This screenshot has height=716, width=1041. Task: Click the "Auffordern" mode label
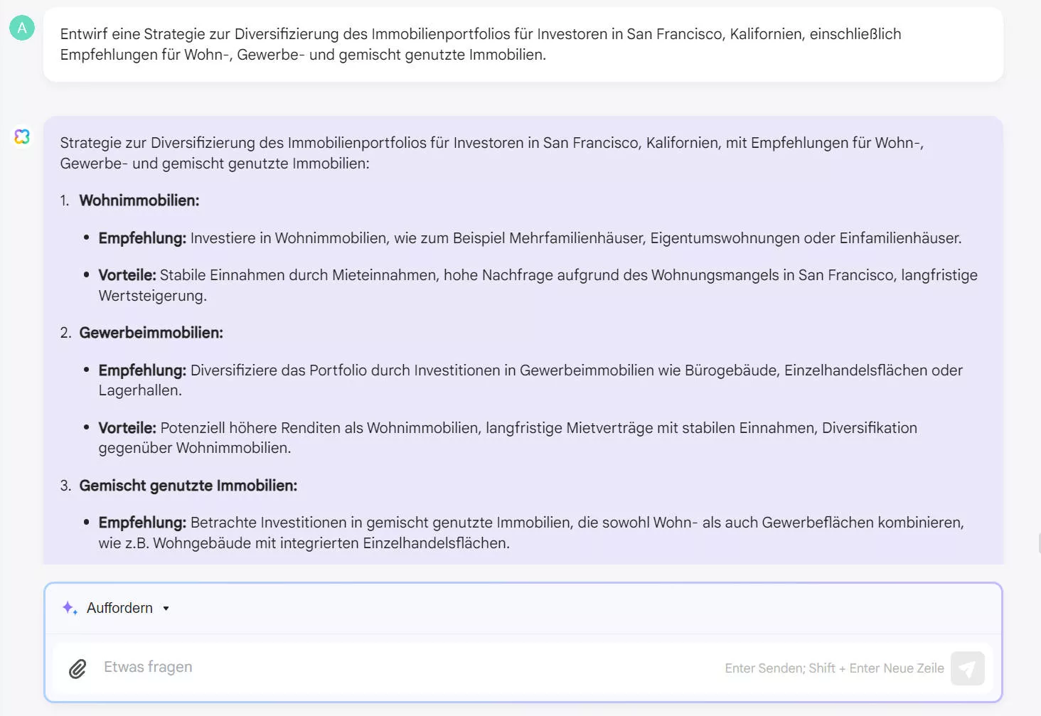119,608
